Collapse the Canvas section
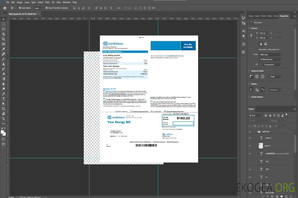 (249, 28)
